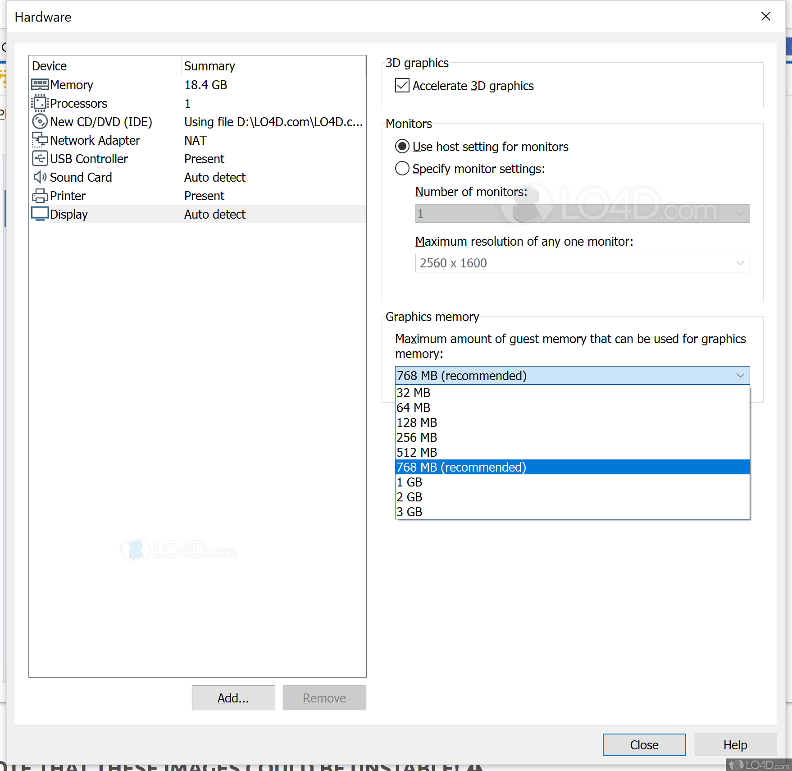792x771 pixels.
Task: Collapse the Graphics memory dropdown
Action: pos(740,375)
